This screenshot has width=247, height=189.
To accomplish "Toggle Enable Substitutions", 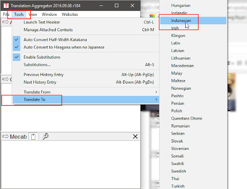I will pos(86,57).
